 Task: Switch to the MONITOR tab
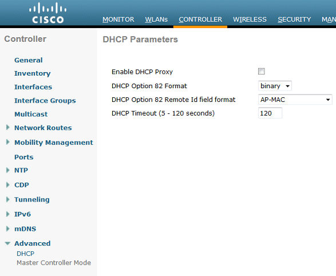point(118,19)
